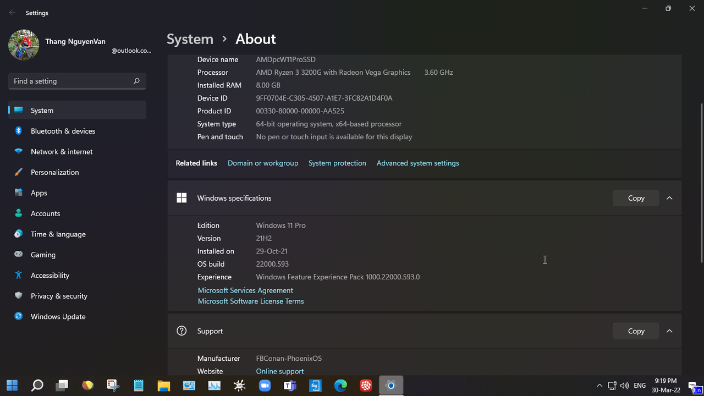
Task: Open Bluetooth & devices settings
Action: 62,131
